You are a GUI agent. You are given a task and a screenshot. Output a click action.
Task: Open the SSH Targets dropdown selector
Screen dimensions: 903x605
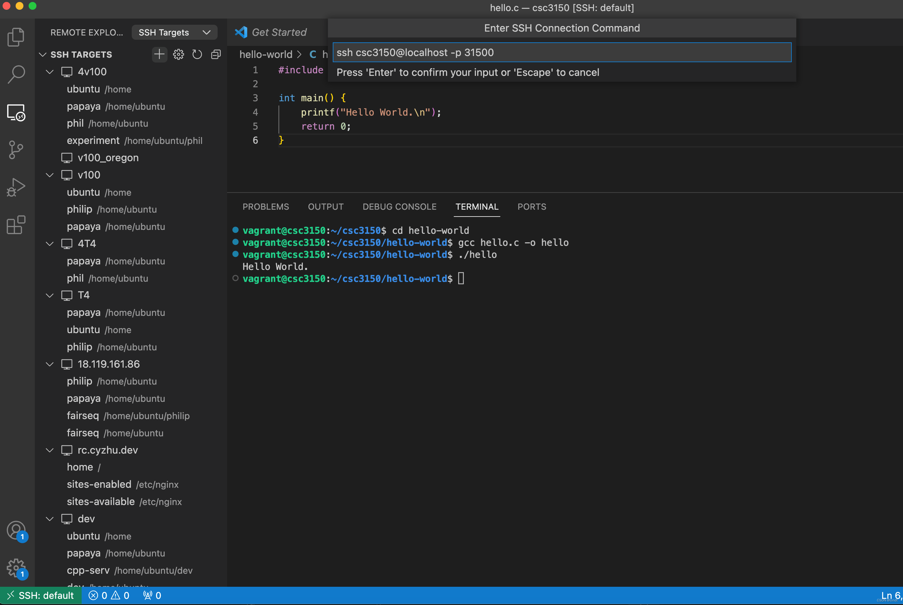point(174,33)
